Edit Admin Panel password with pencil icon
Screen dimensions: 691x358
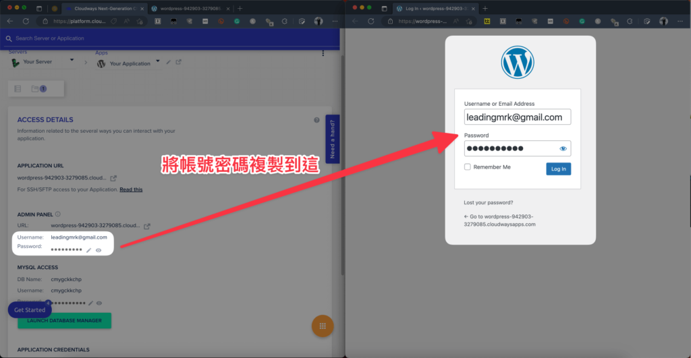[88, 250]
